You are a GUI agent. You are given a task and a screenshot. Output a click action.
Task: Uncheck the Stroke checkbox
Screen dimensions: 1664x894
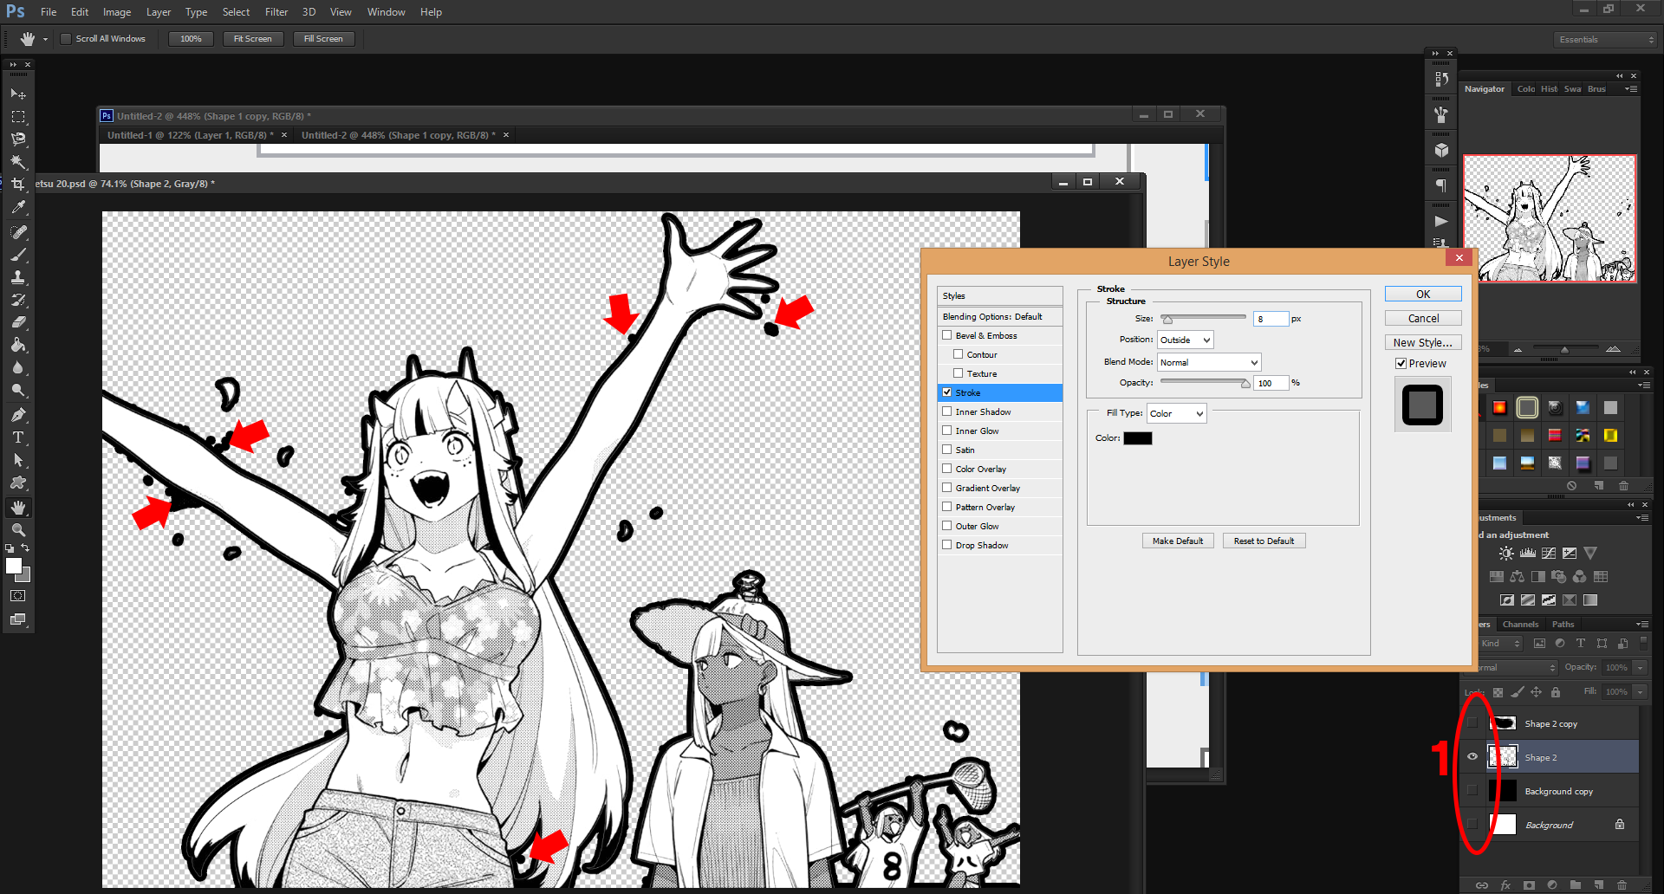[947, 392]
